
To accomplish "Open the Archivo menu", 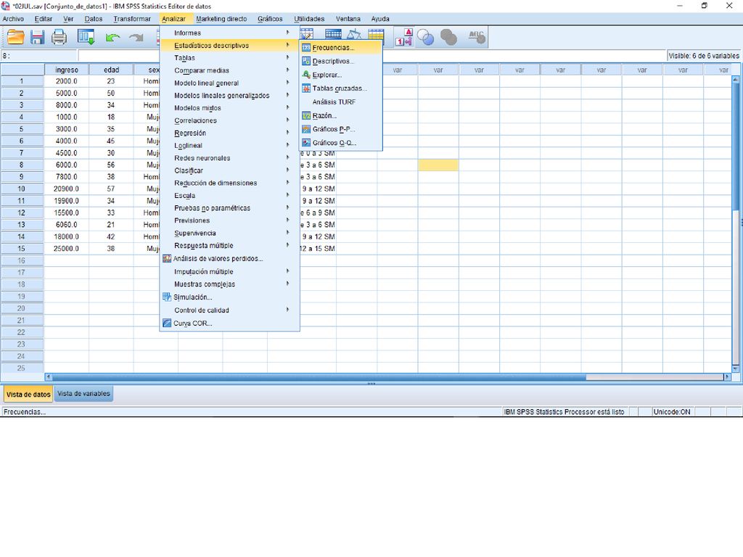I will pyautogui.click(x=13, y=19).
